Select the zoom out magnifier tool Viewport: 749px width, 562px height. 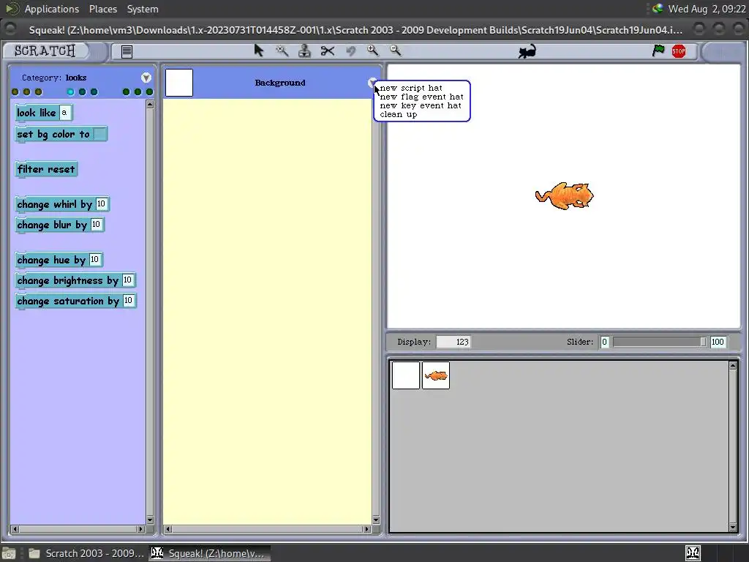(396, 50)
